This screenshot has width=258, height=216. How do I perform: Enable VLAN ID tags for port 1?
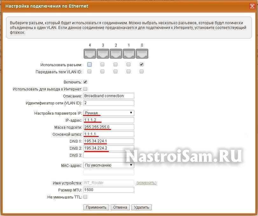(129, 71)
